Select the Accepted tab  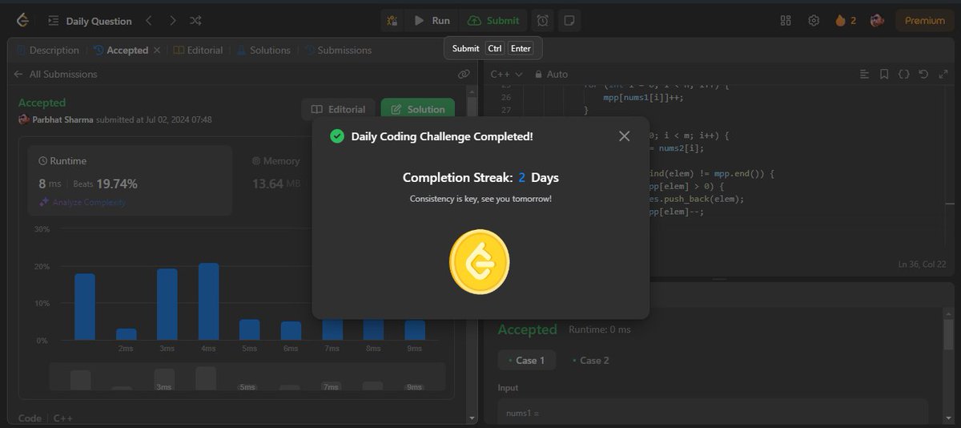pyautogui.click(x=121, y=50)
